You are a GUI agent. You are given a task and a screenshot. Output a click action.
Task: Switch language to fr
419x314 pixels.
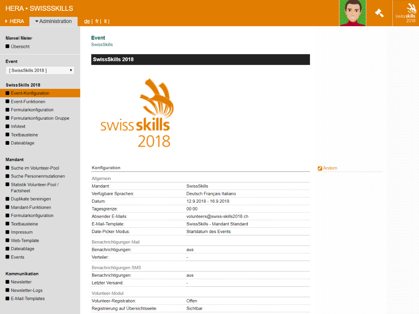pyautogui.click(x=97, y=21)
